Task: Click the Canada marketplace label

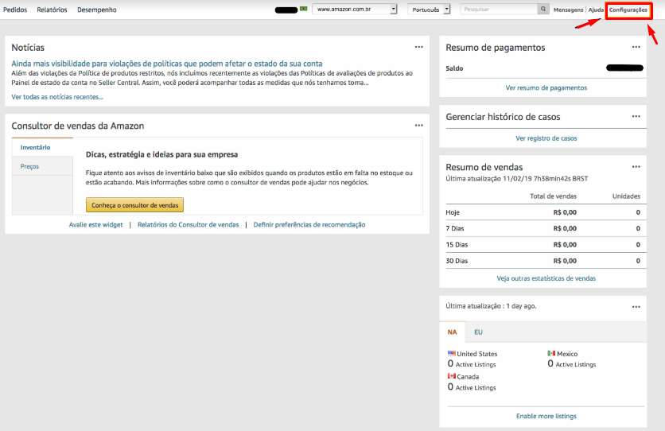Action: (468, 376)
